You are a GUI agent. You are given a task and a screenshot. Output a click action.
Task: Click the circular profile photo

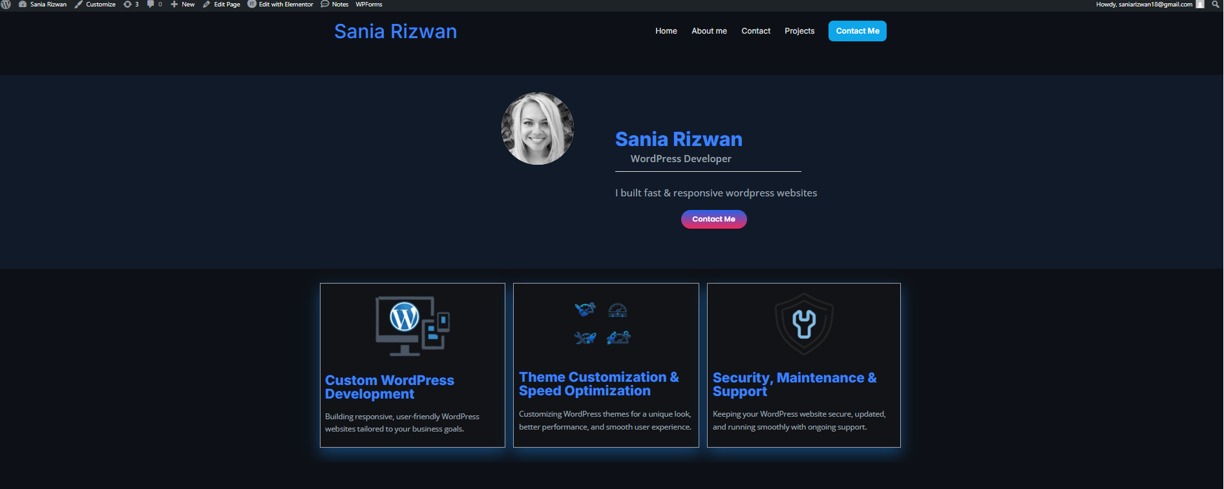point(538,129)
